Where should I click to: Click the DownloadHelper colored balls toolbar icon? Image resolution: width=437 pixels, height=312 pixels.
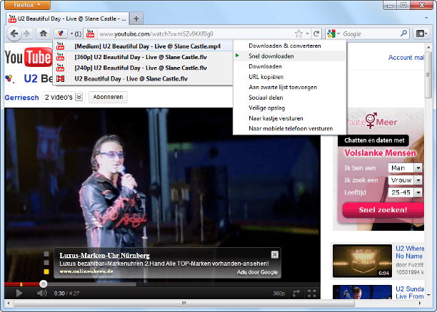coord(61,34)
